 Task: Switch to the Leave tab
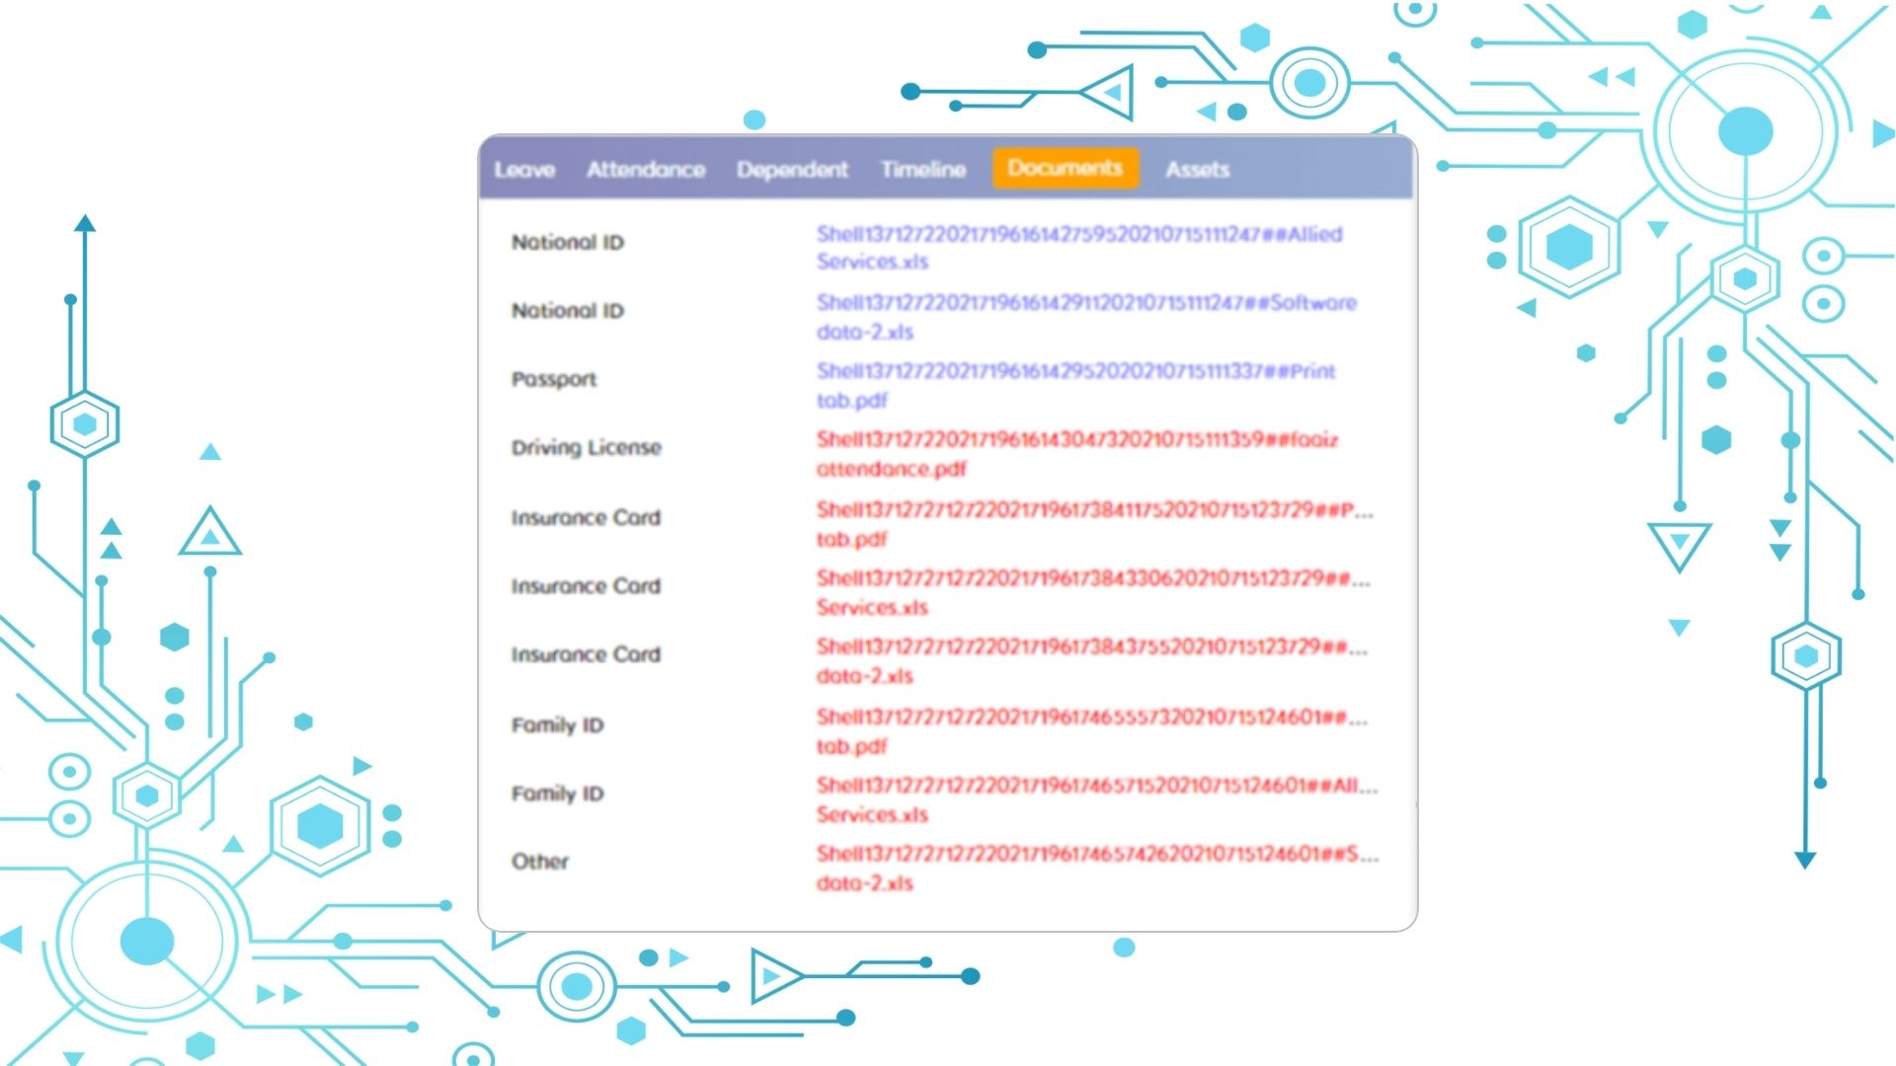(x=523, y=169)
